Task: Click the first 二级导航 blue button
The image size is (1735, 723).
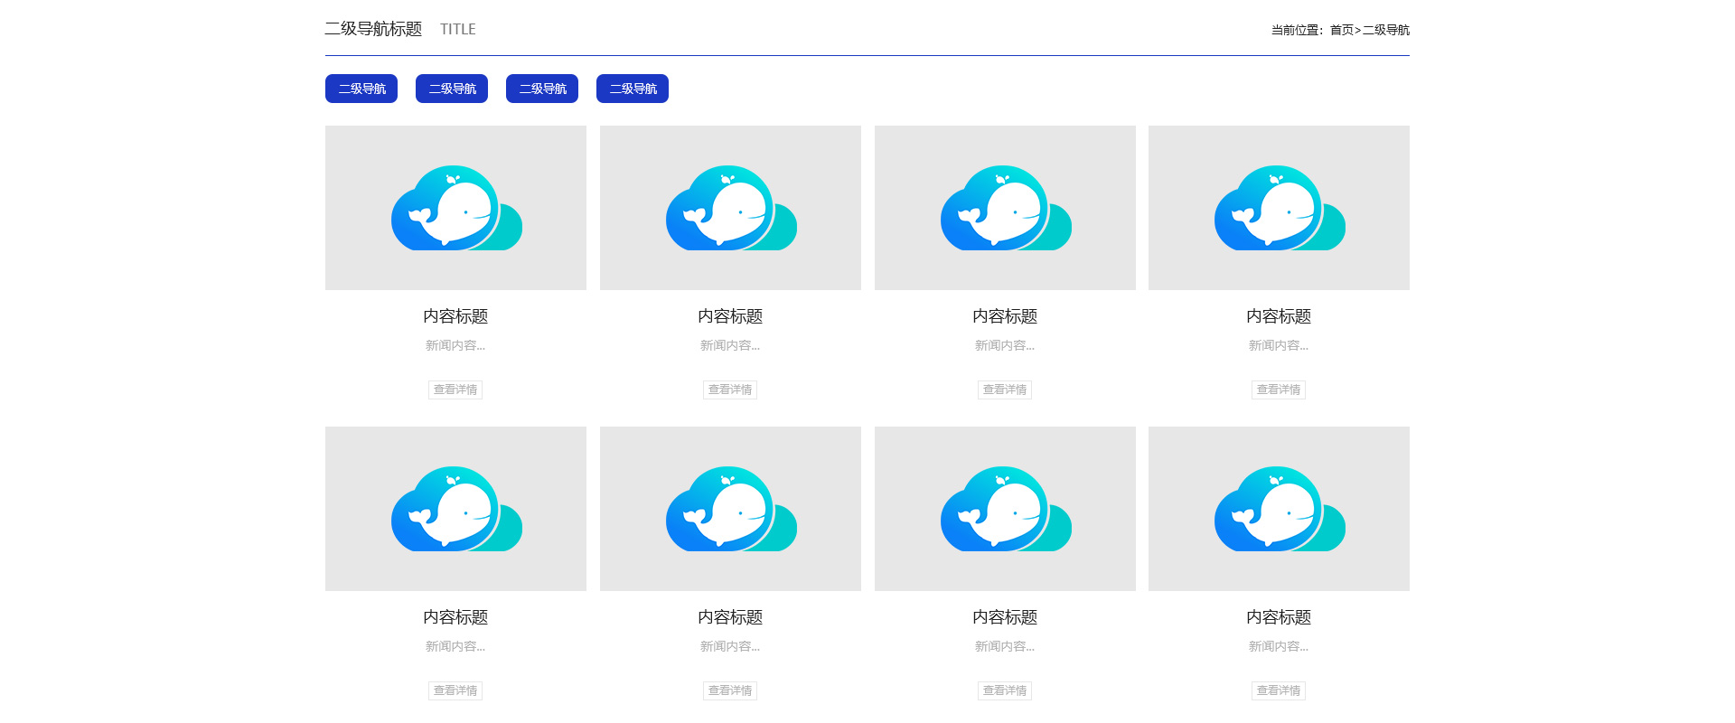Action: point(361,89)
